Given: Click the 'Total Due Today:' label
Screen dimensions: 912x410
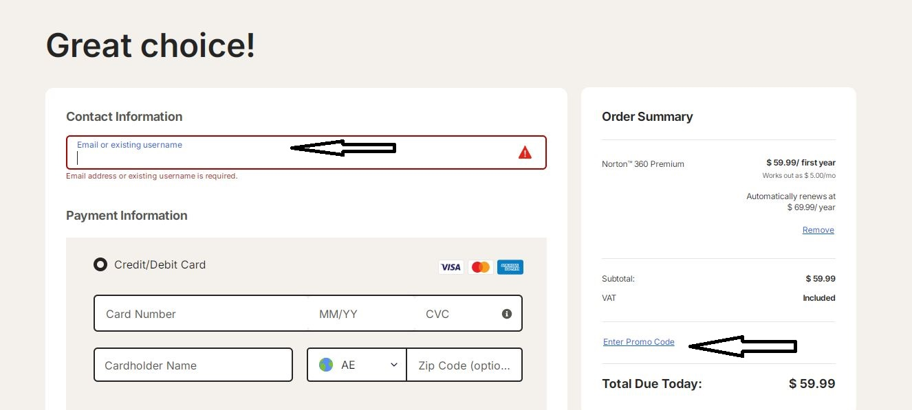Looking at the screenshot, I should tap(652, 384).
